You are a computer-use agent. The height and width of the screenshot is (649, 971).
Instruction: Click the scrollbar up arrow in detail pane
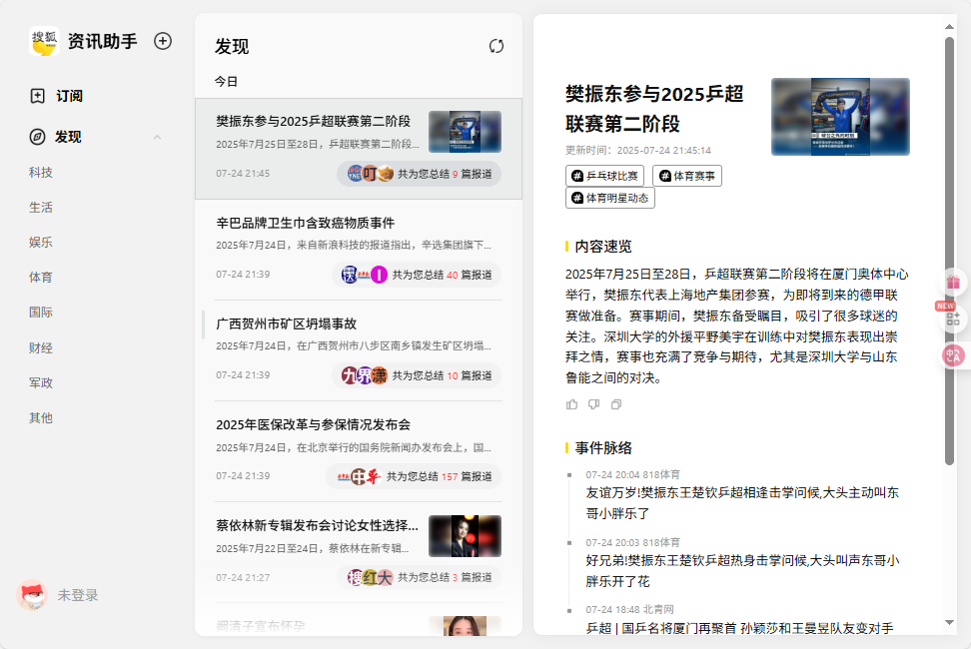[949, 27]
